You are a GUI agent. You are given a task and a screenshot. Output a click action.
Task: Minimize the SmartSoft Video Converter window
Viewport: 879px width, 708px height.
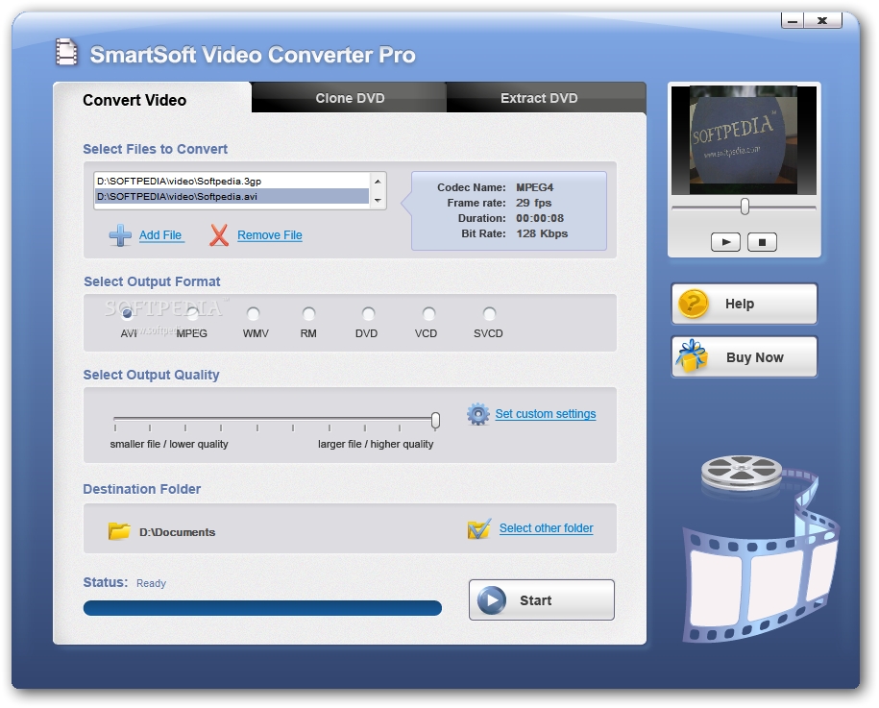pyautogui.click(x=793, y=21)
